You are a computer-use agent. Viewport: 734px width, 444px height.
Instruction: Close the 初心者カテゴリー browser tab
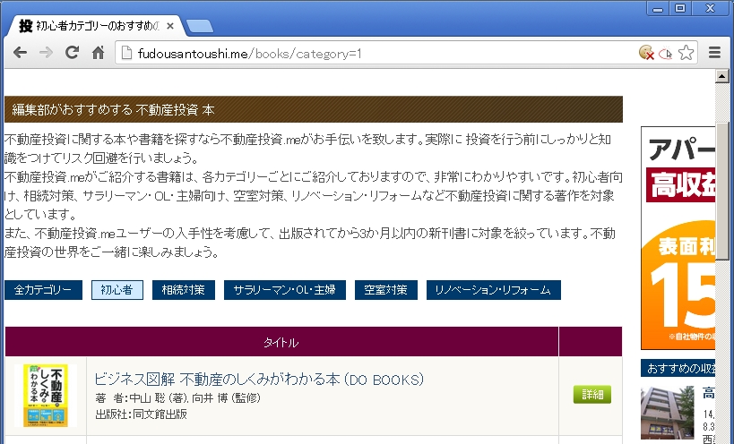pyautogui.click(x=170, y=26)
